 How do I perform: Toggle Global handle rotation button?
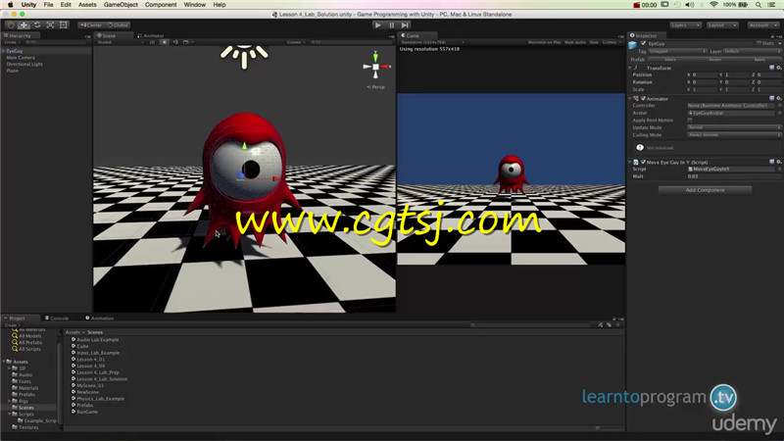tap(118, 25)
